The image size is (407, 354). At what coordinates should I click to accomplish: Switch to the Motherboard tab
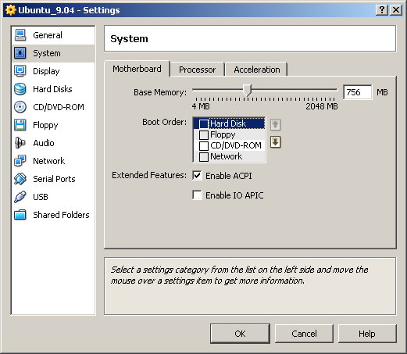tap(137, 69)
